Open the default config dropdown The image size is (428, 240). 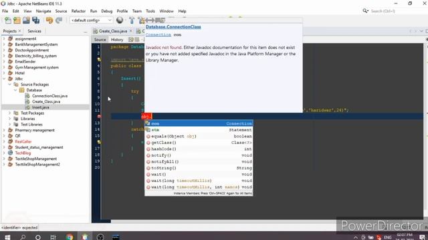[x=91, y=20]
